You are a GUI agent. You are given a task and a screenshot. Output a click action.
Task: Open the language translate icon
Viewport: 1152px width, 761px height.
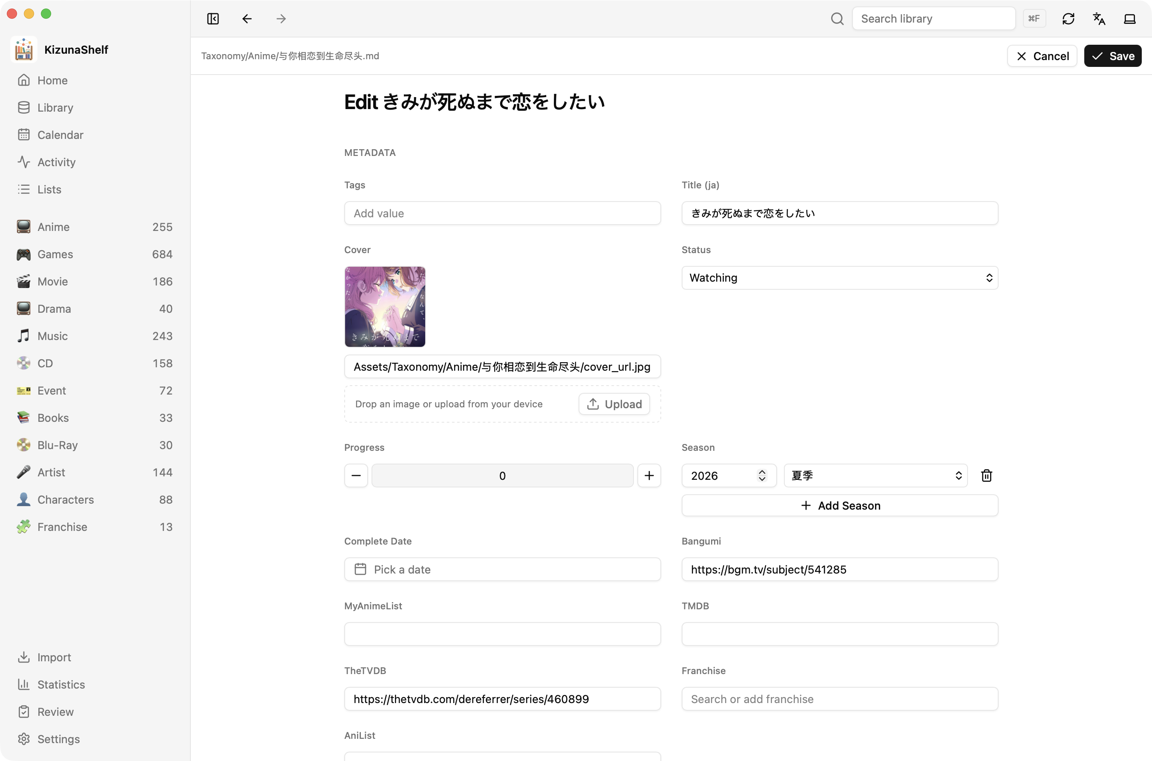coord(1099,19)
